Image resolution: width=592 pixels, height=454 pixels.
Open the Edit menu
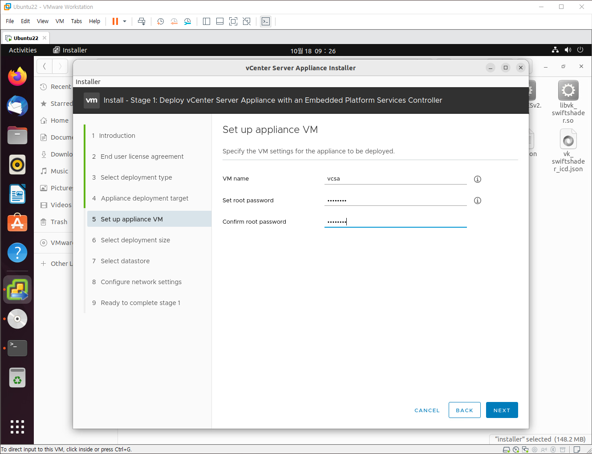coord(25,21)
